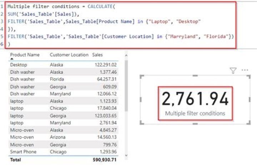
Task: Click the table scrollbar up arrow
Action: [126, 56]
